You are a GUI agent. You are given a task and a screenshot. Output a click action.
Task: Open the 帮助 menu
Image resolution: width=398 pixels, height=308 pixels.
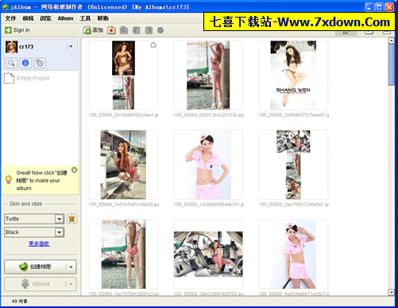[102, 18]
